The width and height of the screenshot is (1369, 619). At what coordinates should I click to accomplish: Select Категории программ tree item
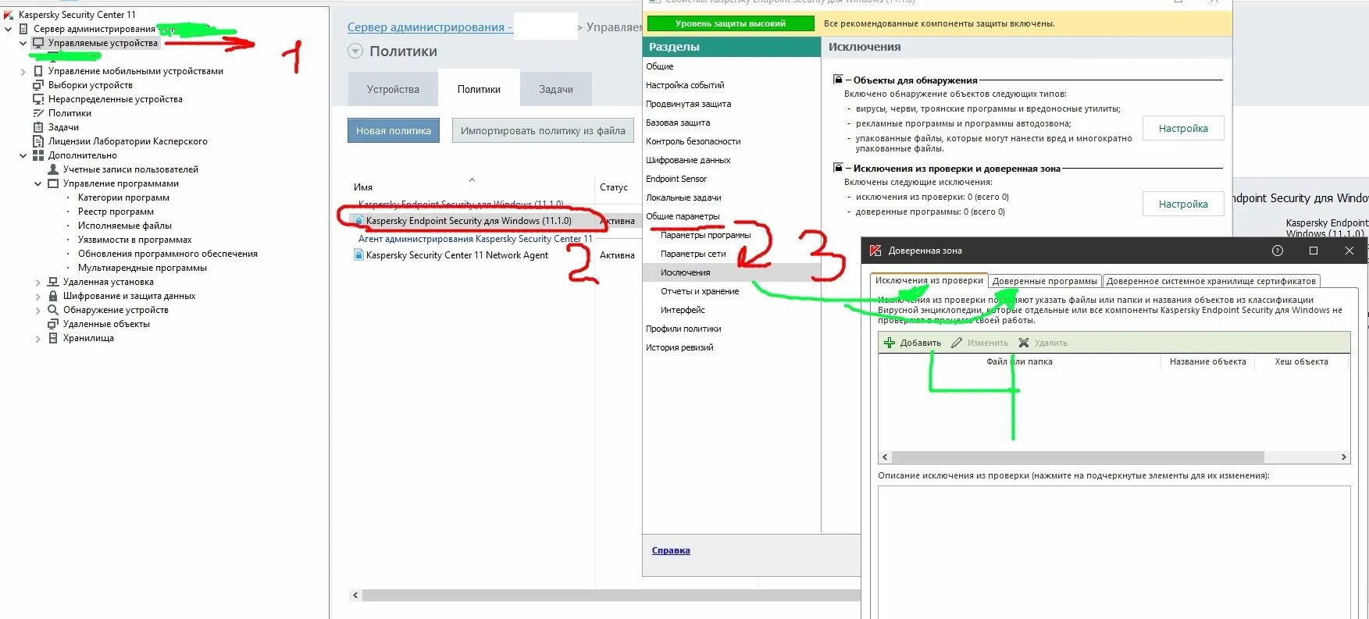pyautogui.click(x=123, y=197)
